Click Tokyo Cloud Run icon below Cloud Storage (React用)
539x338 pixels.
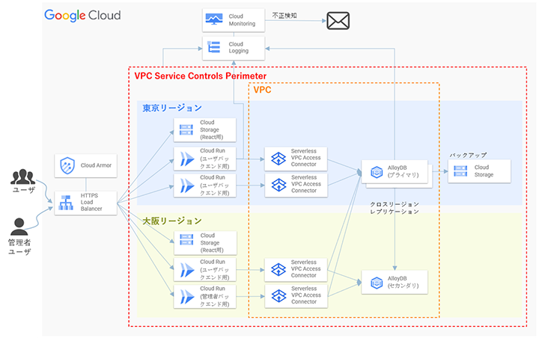tap(187, 159)
